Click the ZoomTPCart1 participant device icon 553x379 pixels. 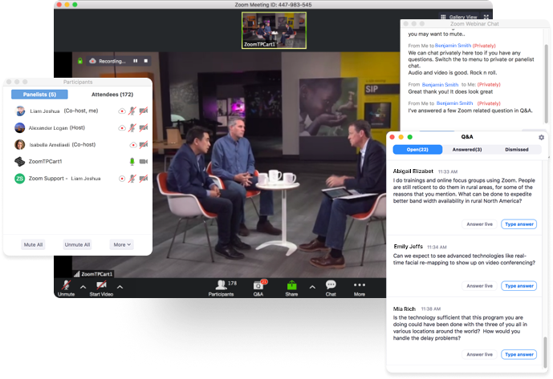[20, 161]
